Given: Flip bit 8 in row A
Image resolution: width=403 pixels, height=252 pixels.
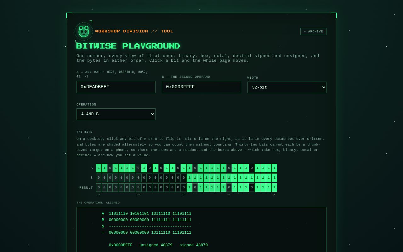Looking at the screenshot, I should pos(229,168).
